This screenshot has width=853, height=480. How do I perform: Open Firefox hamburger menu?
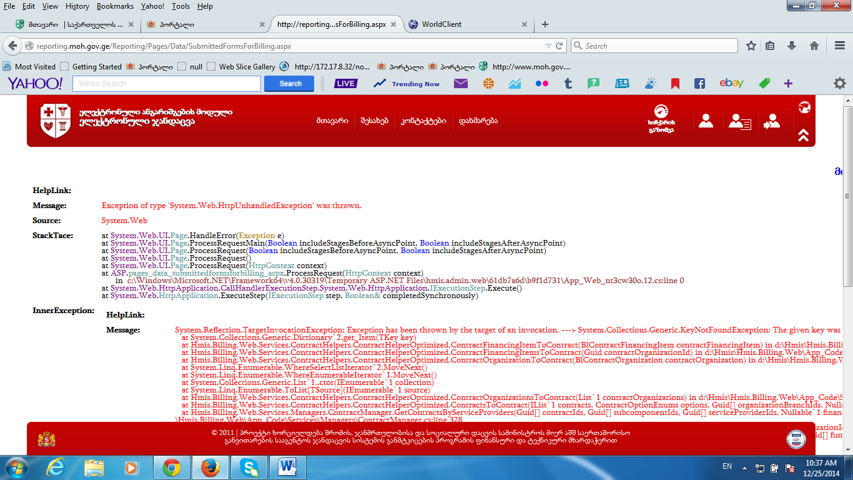tap(839, 46)
